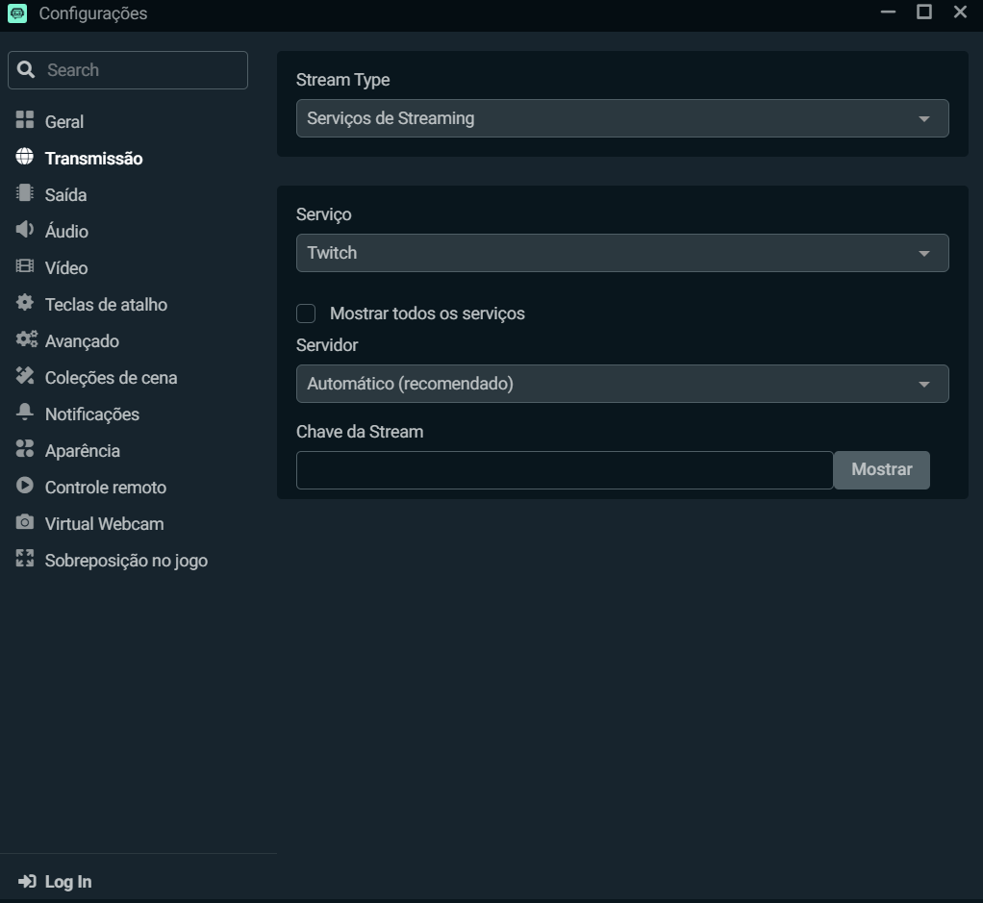Select Transmissão in the sidebar
Viewport: 983px width, 903px height.
[x=94, y=159]
